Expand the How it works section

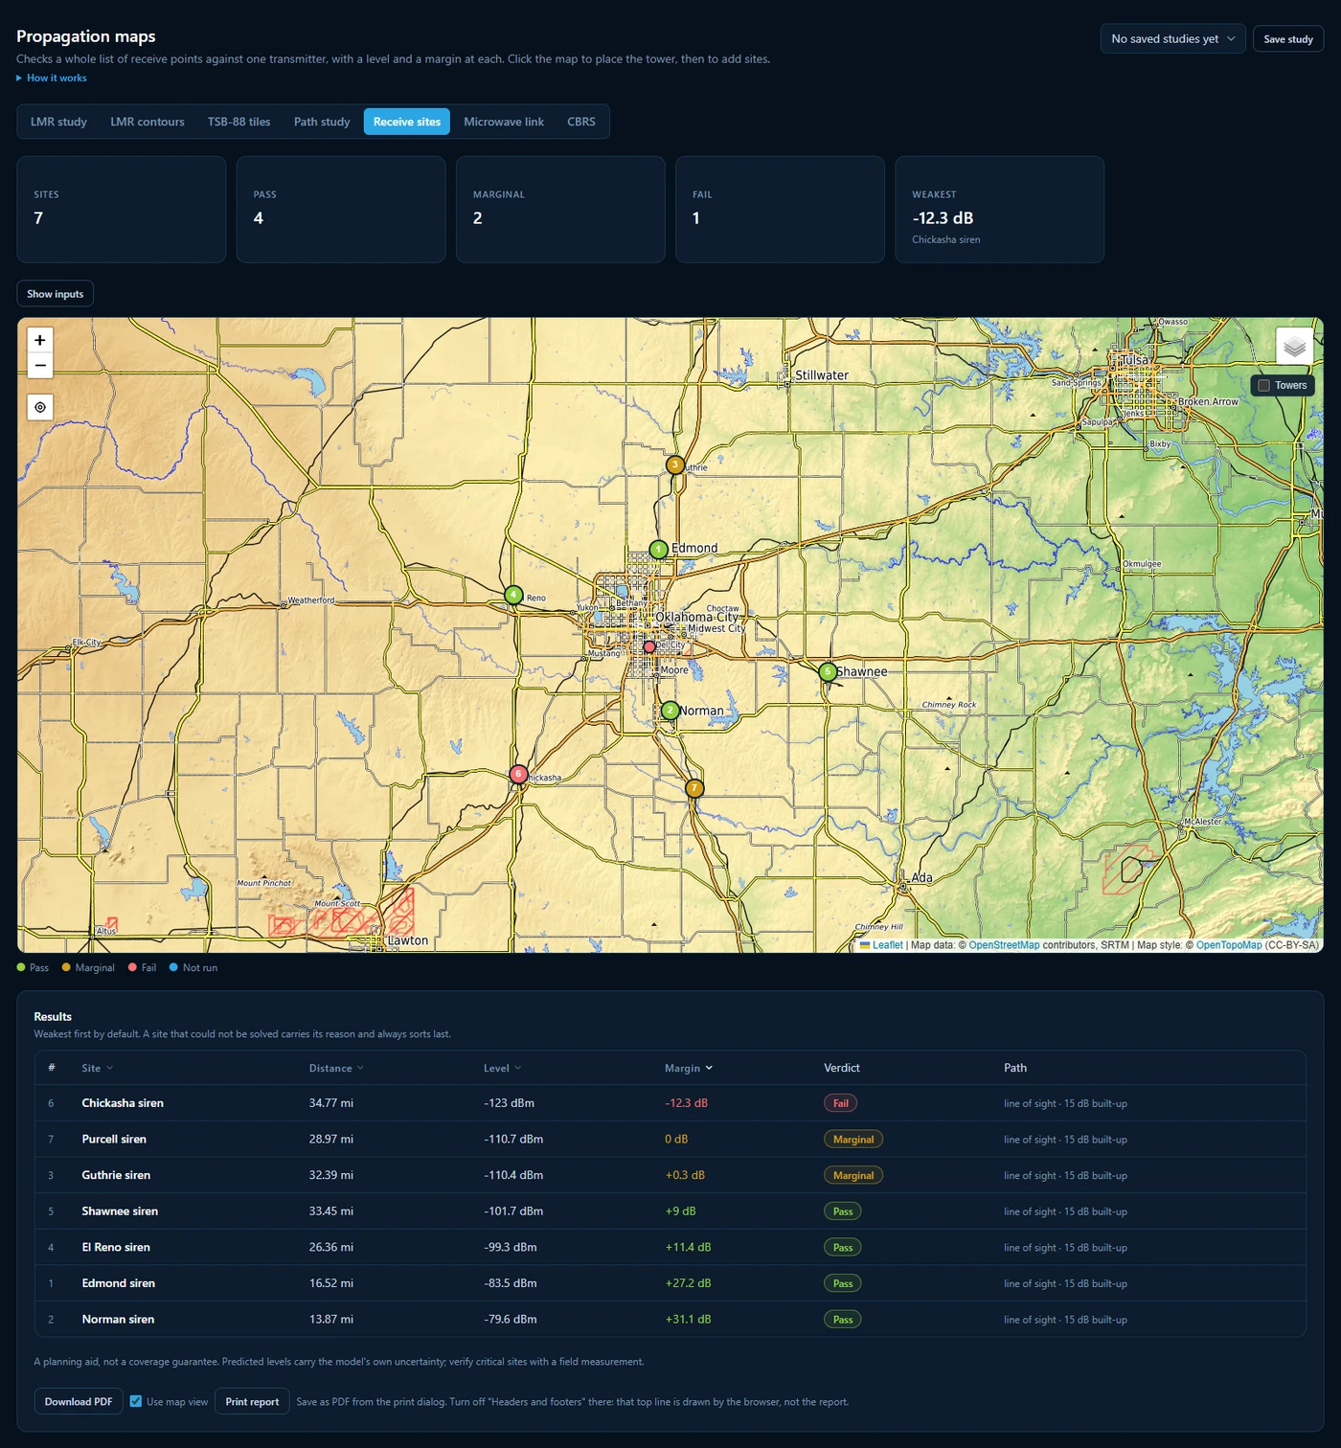[x=52, y=78]
